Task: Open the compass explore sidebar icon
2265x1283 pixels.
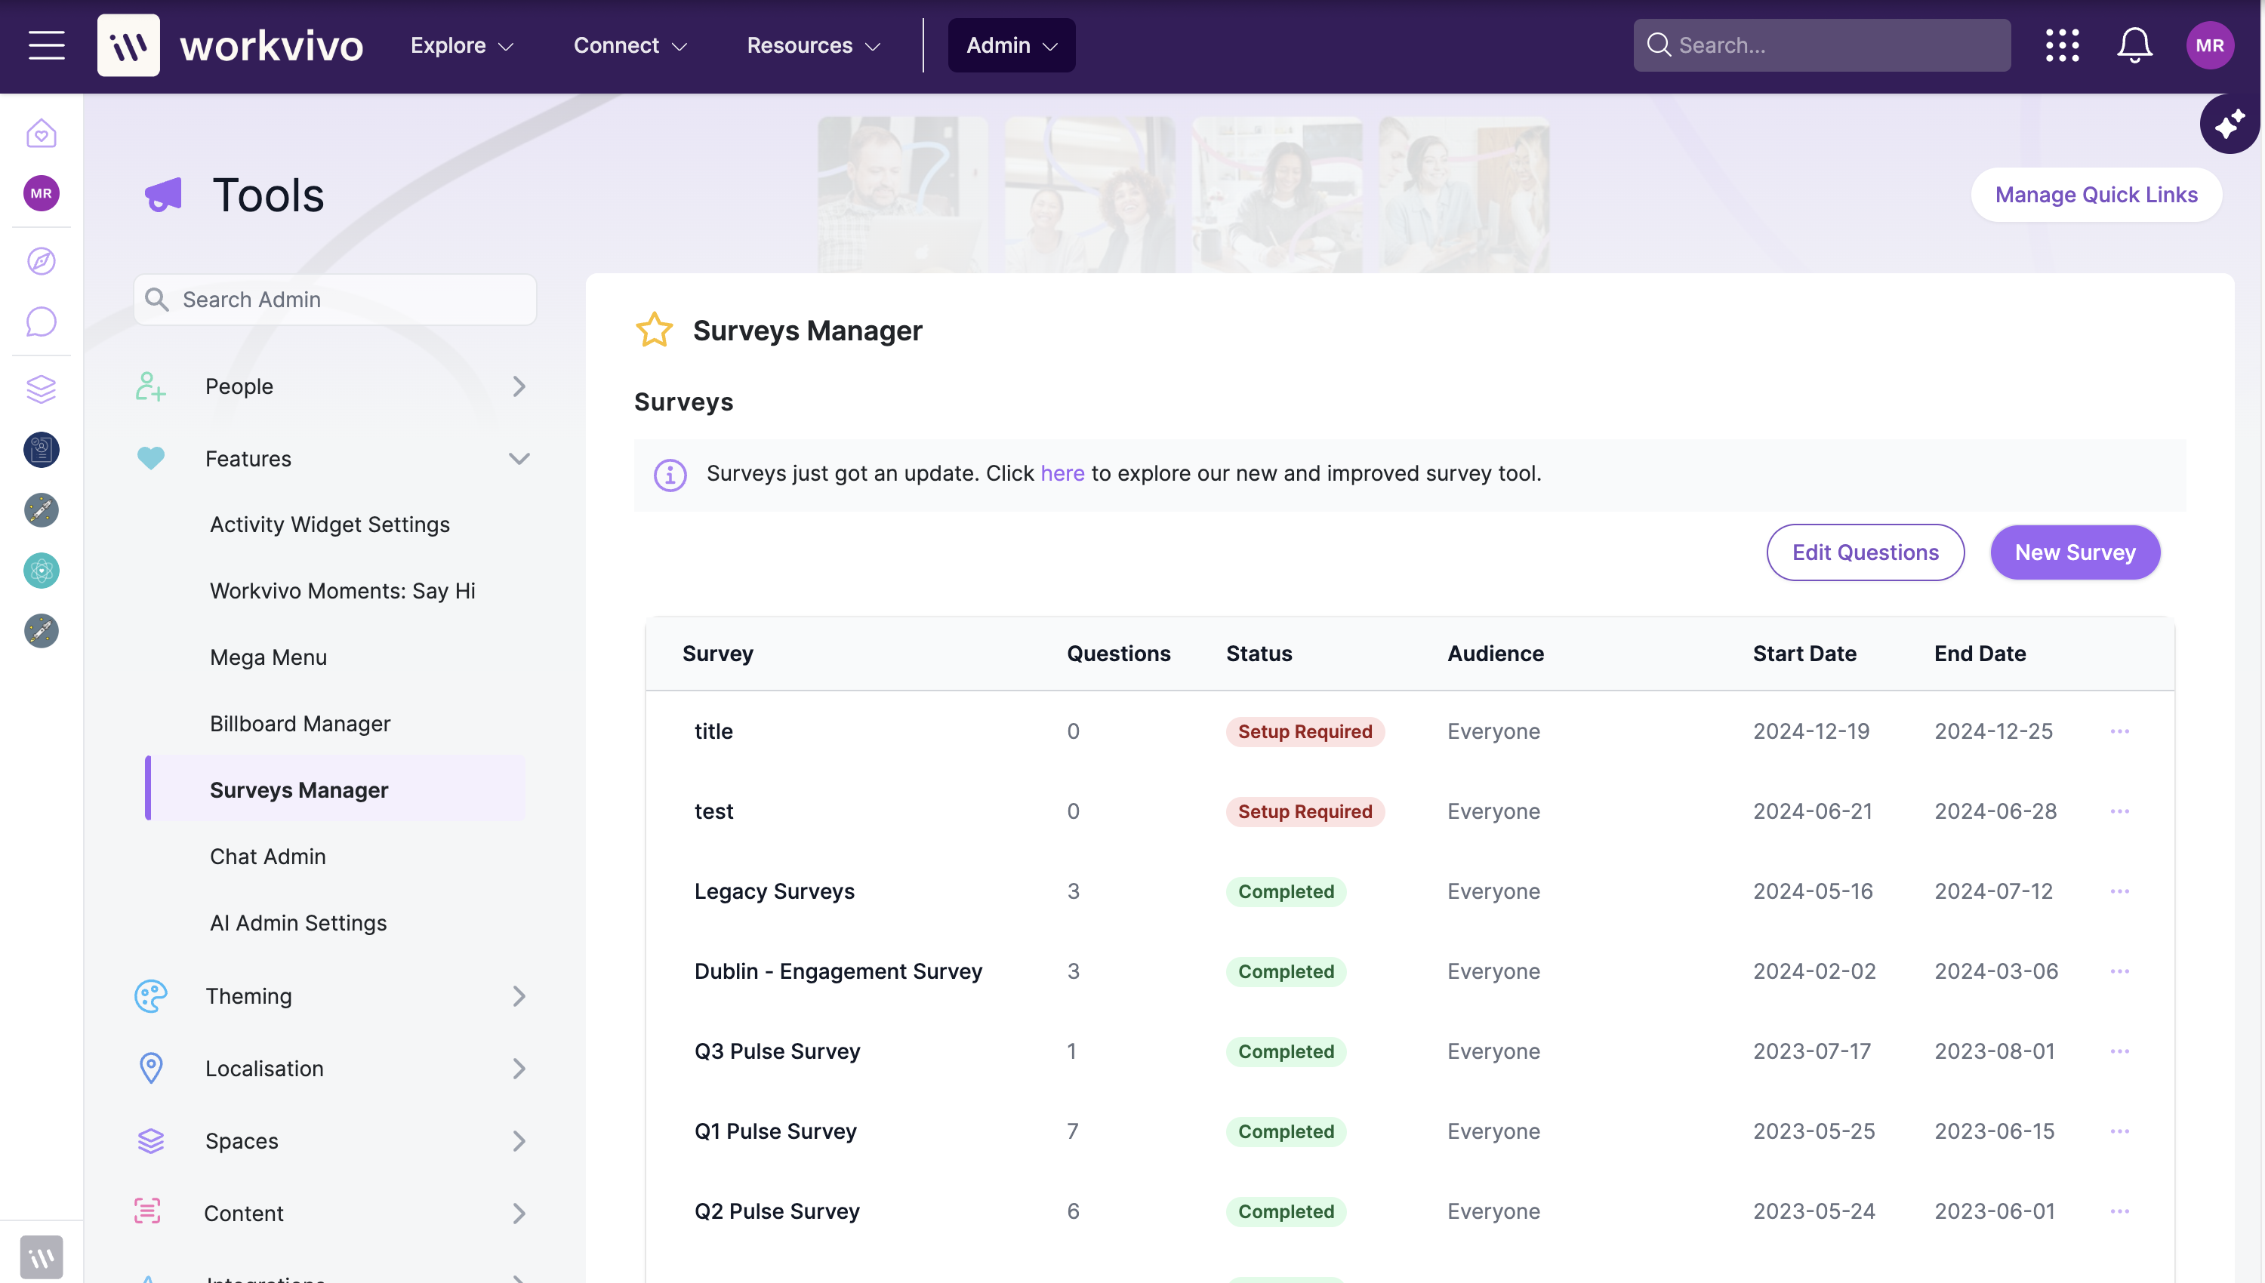Action: click(x=42, y=261)
